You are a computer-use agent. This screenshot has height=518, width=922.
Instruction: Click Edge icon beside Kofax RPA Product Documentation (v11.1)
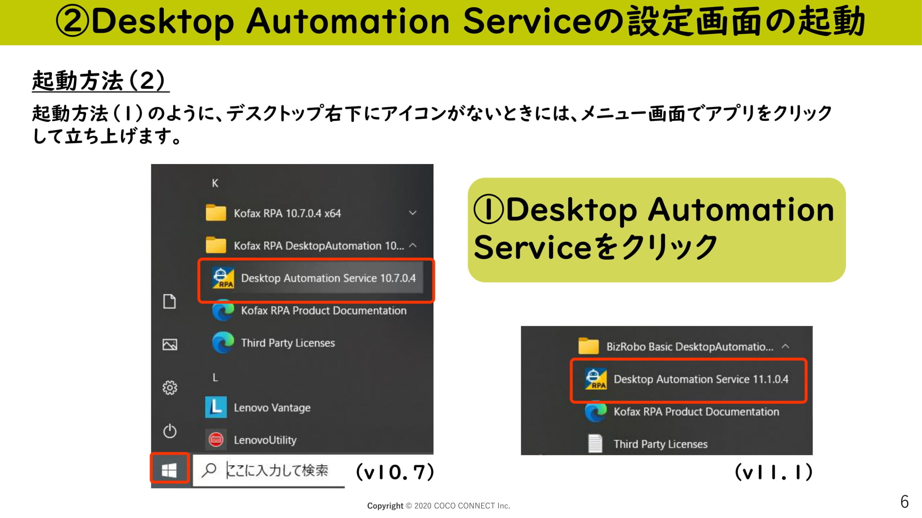[x=596, y=412]
